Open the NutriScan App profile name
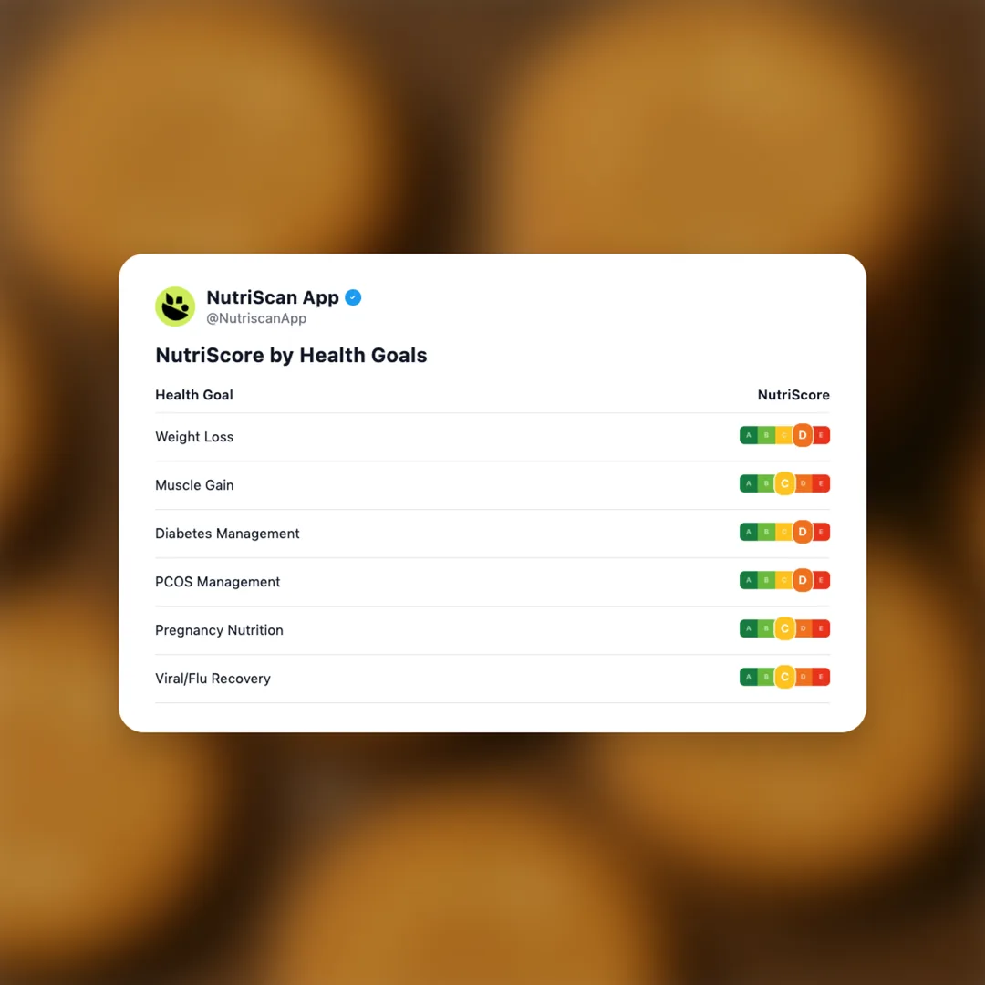This screenshot has width=985, height=985. click(x=273, y=297)
